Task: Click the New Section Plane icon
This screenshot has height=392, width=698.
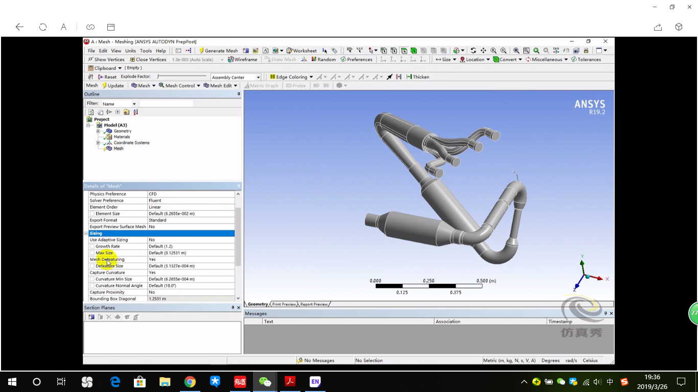Action: pos(91,317)
